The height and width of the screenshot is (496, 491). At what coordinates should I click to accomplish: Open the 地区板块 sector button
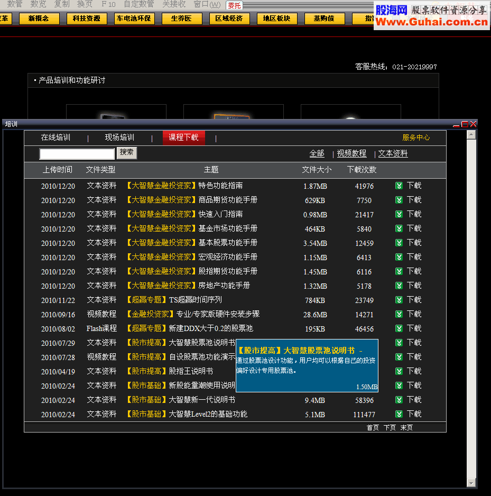276,19
